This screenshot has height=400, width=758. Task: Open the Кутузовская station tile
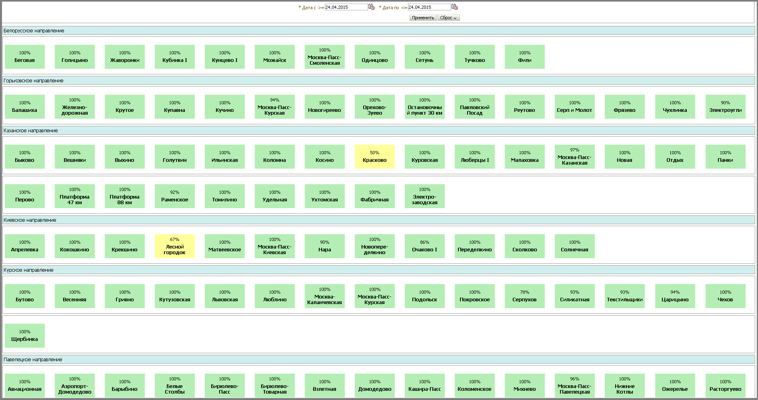tap(175, 296)
